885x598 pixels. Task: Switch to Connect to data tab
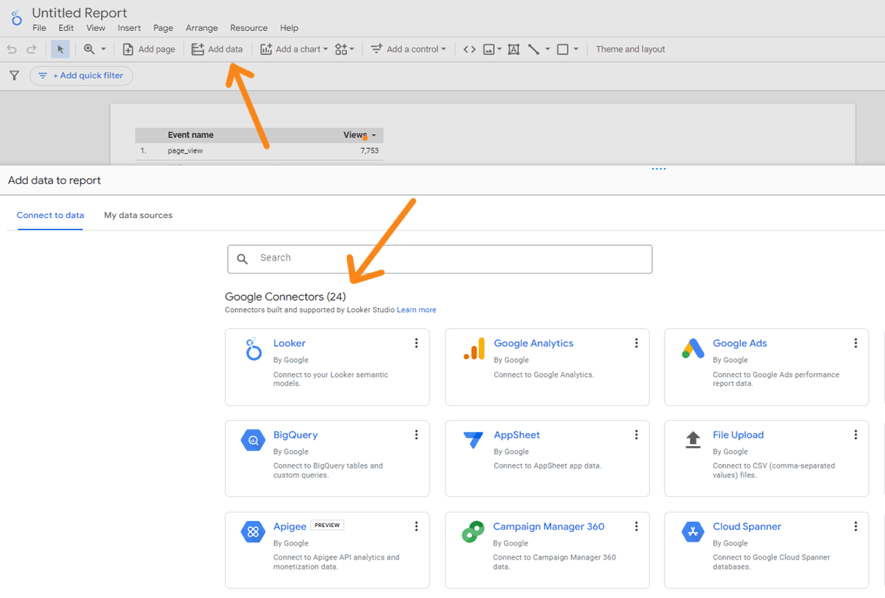(50, 215)
